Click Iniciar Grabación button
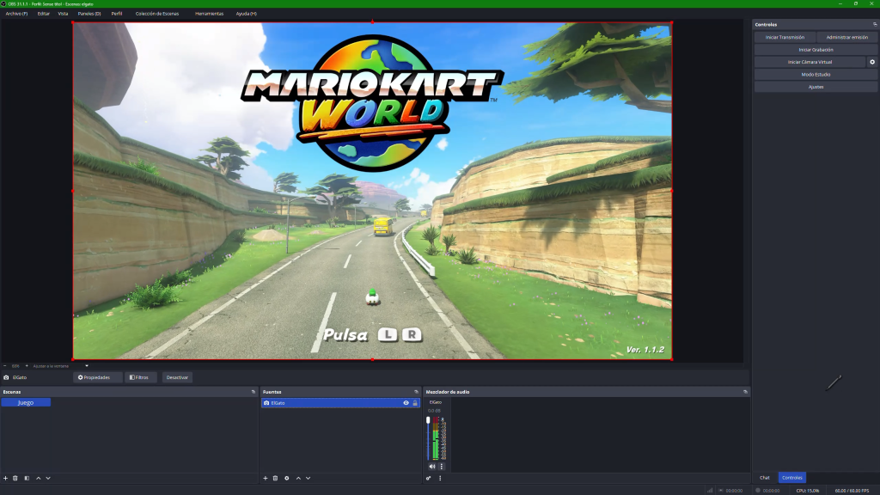Image resolution: width=880 pixels, height=495 pixels. pos(816,50)
